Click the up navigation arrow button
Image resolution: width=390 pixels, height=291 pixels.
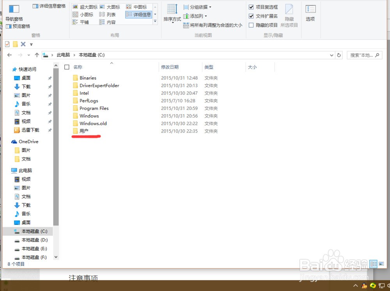coord(36,55)
